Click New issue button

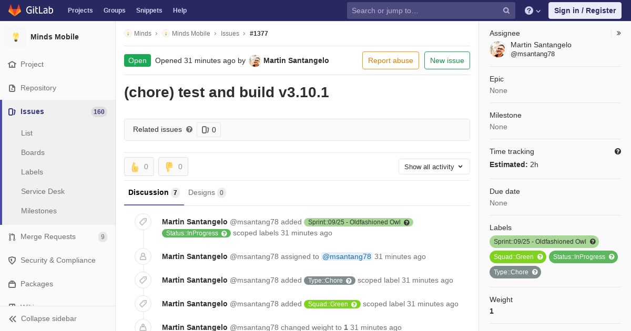447,60
